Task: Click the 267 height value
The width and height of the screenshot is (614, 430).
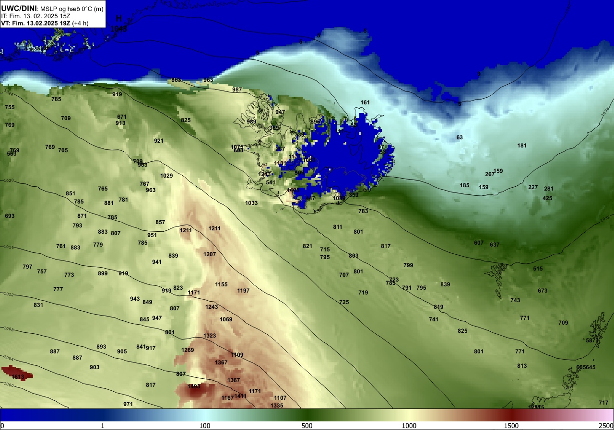Action: click(x=489, y=174)
